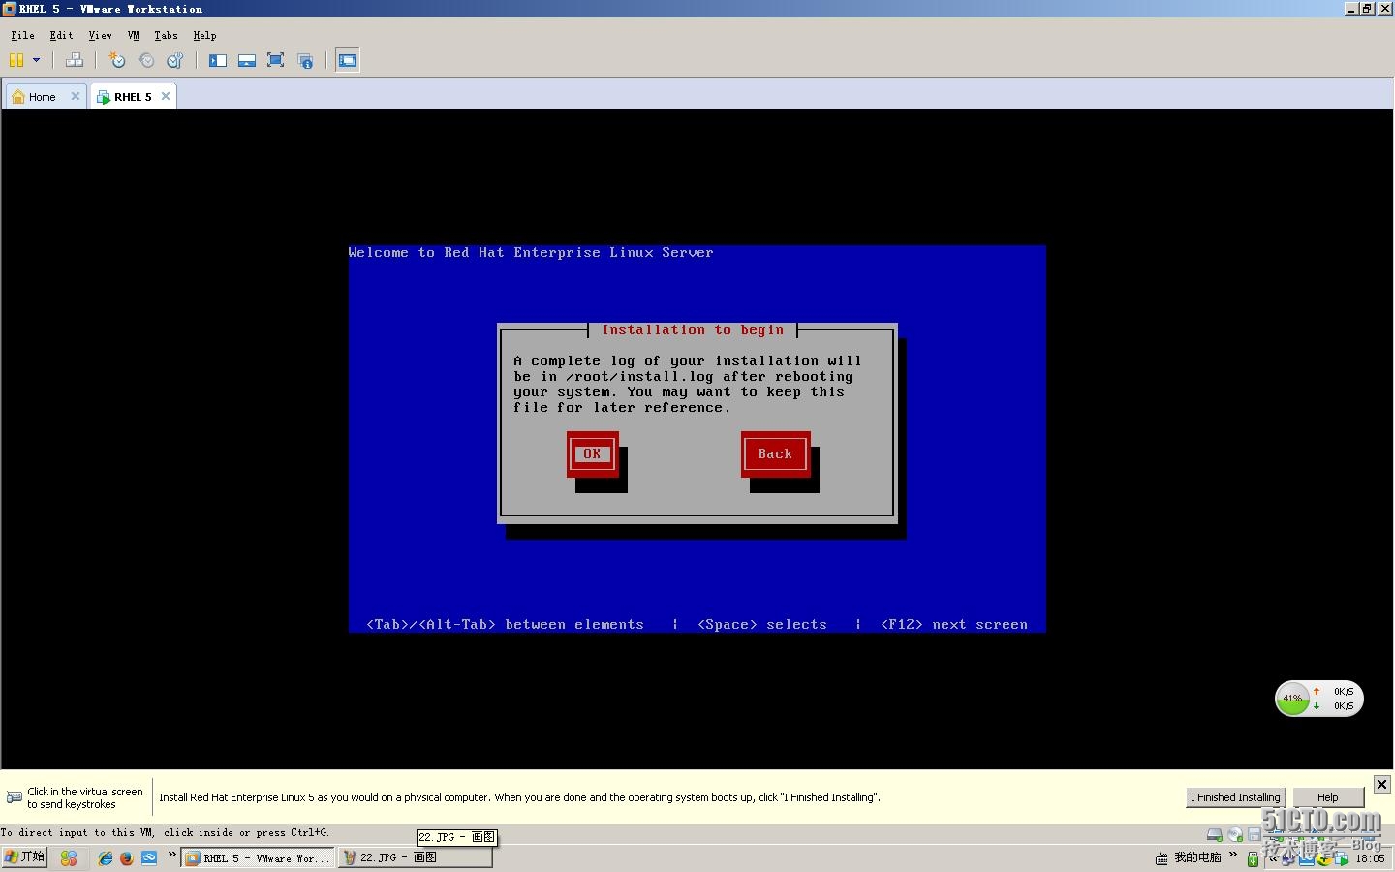The width and height of the screenshot is (1395, 872).
Task: Click the Back button in installer dialog
Action: [x=775, y=453]
